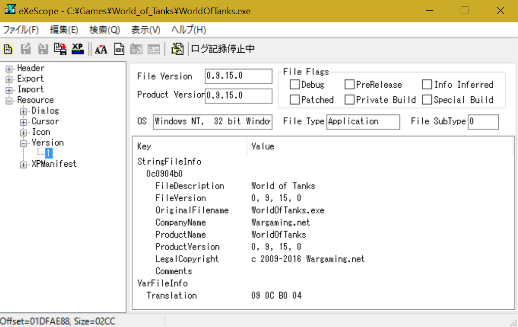
Task: Select the Comments key row
Action: [173, 271]
